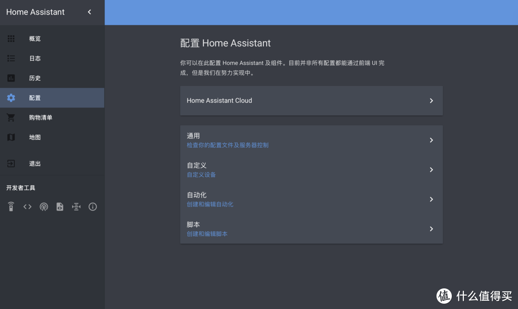Click the 退出 logout icon
This screenshot has height=309, width=518.
tap(11, 163)
